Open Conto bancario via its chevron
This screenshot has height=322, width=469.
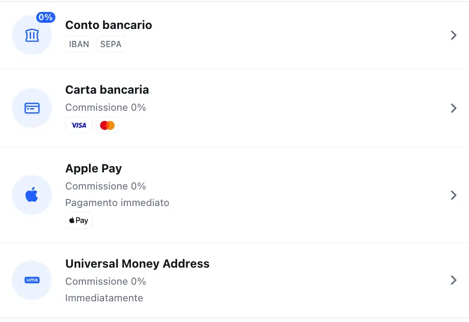(453, 35)
